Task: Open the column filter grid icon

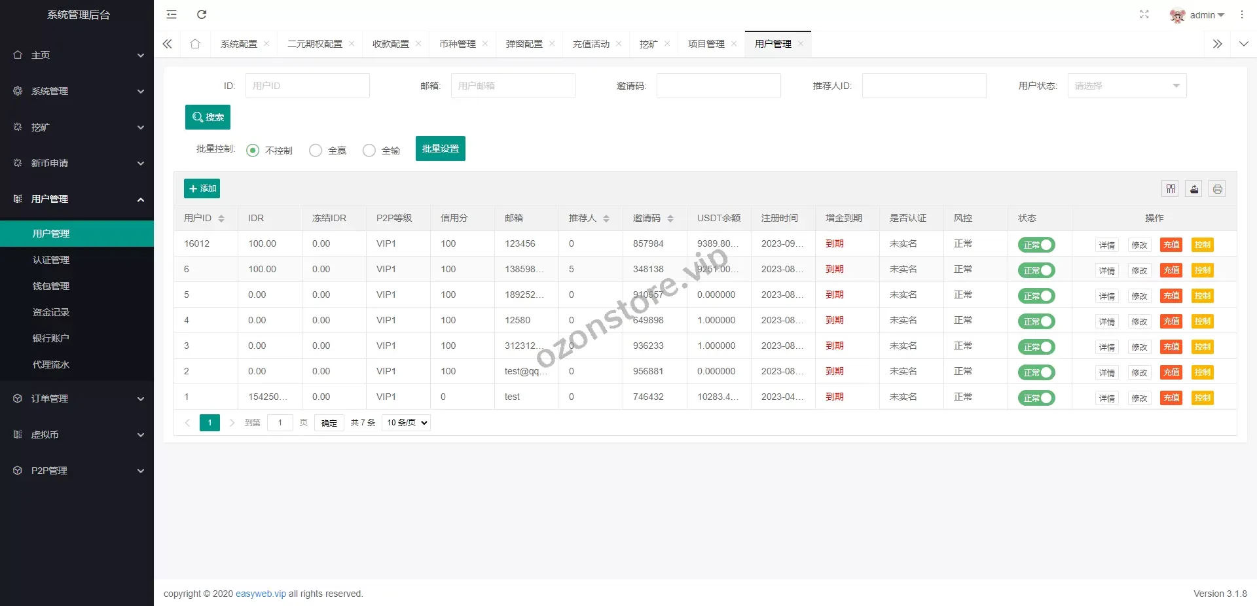Action: coord(1171,189)
